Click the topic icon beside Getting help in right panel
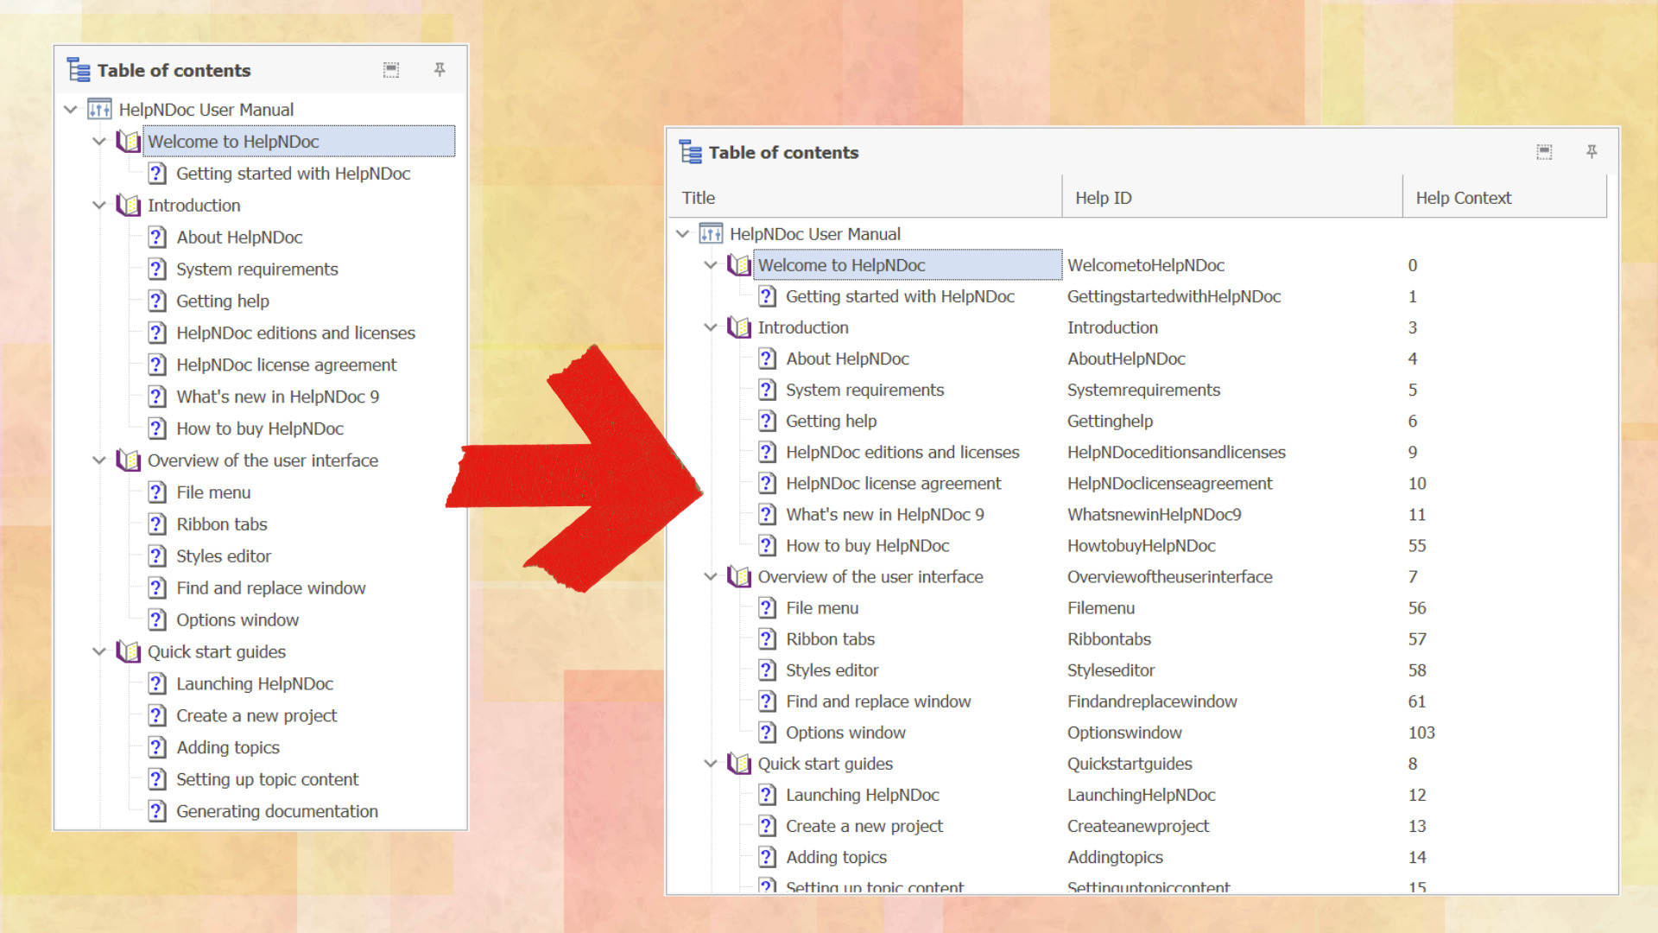The height and width of the screenshot is (933, 1658). click(767, 420)
